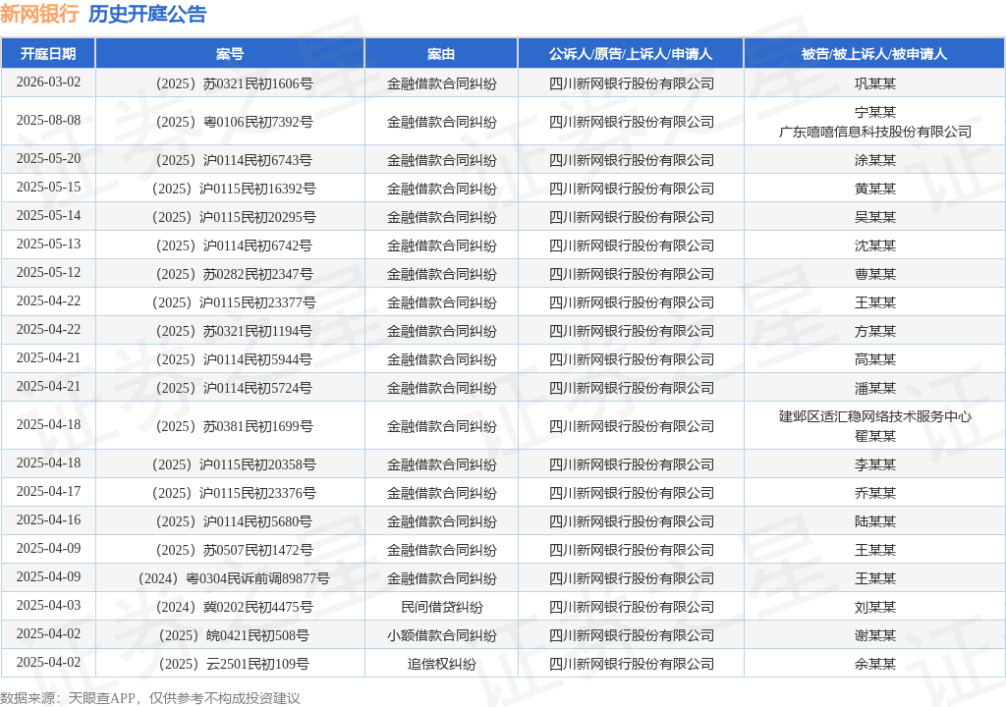
Task: Click defendant name 陆某某
Action: (874, 521)
